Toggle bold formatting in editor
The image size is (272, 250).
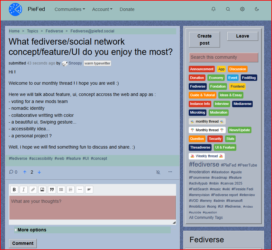pyautogui.click(x=14, y=190)
